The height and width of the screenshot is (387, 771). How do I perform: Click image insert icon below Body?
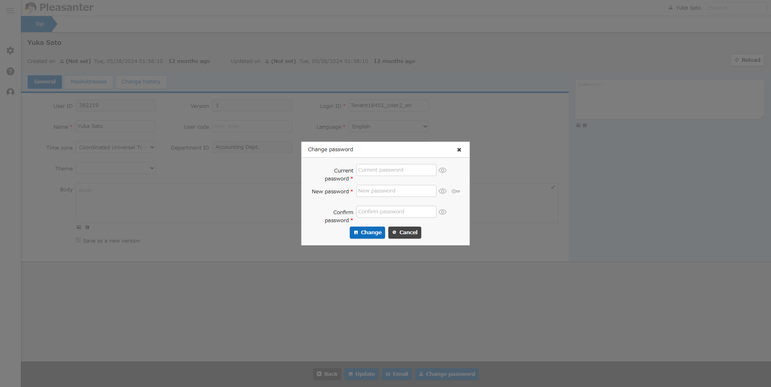(x=79, y=227)
